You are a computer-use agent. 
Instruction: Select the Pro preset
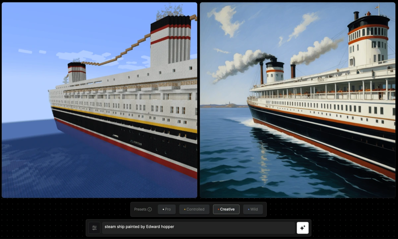[x=167, y=209]
